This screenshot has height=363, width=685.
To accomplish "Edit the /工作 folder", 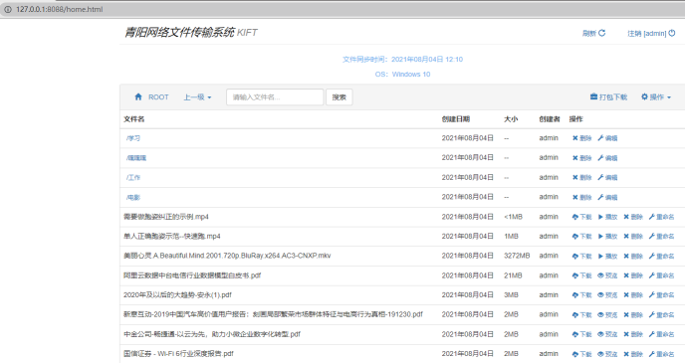I will (607, 178).
